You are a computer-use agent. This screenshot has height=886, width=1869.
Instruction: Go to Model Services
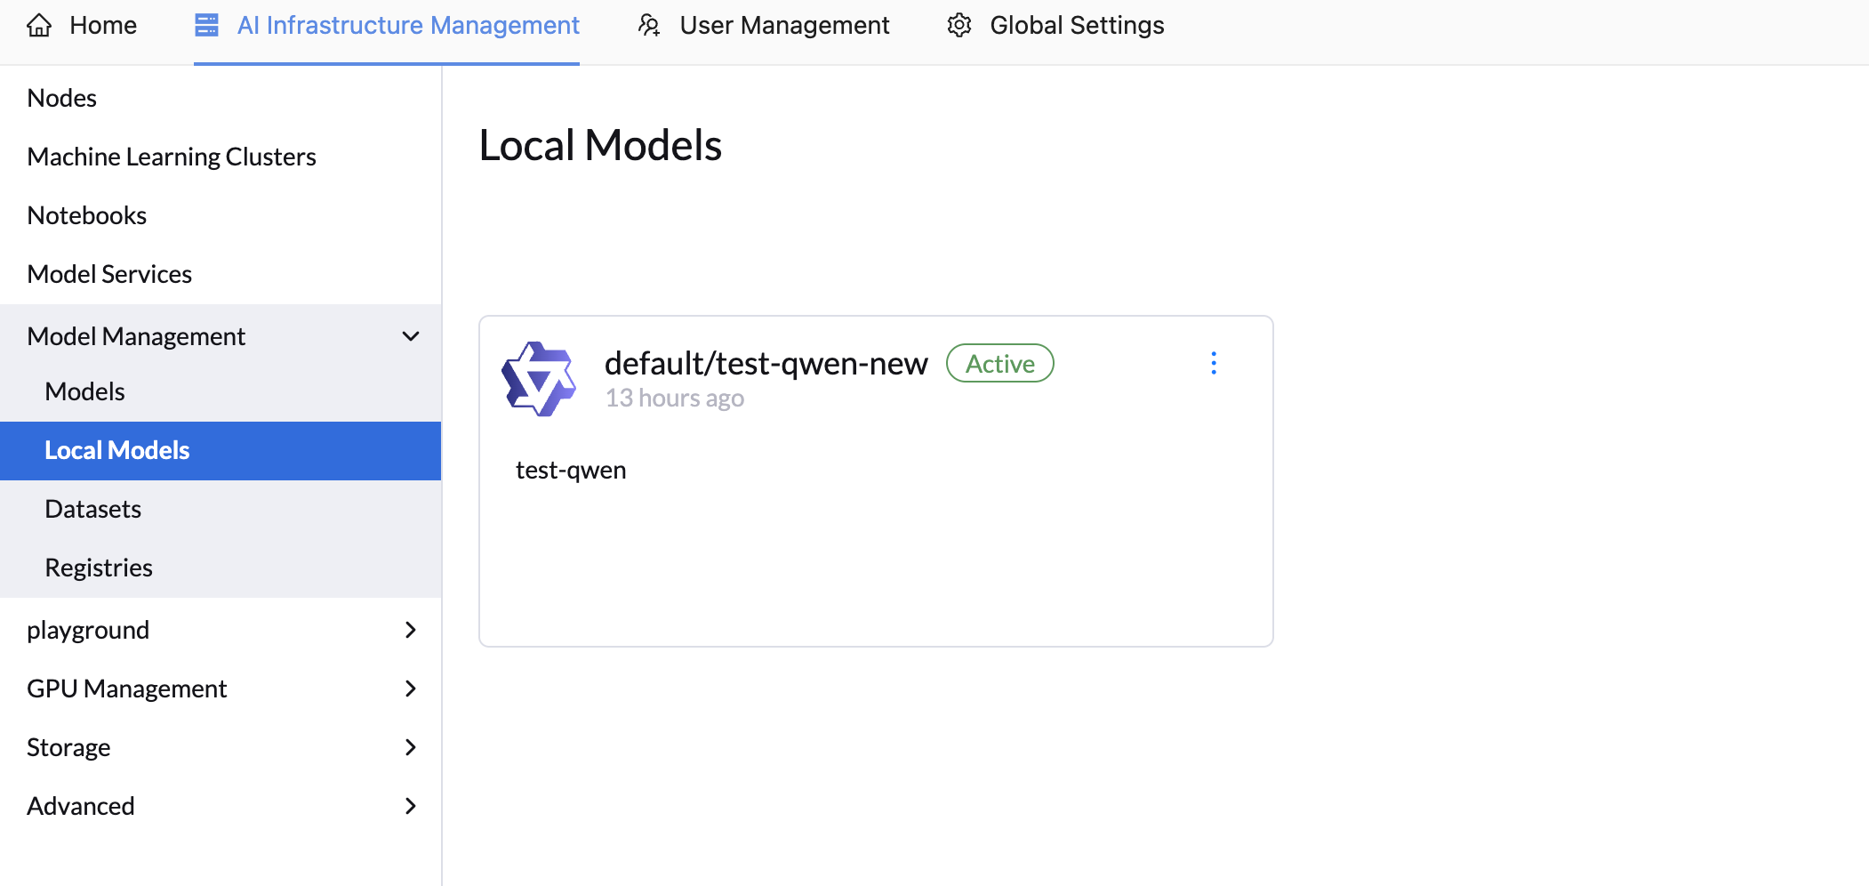[x=221, y=274]
